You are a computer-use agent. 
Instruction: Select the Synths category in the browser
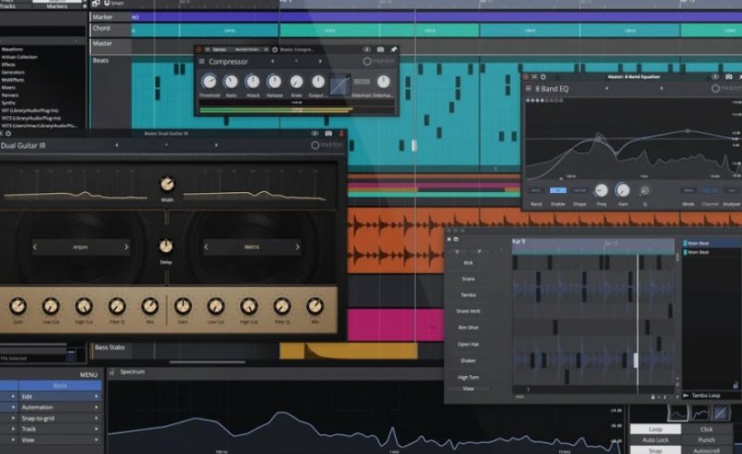point(12,102)
